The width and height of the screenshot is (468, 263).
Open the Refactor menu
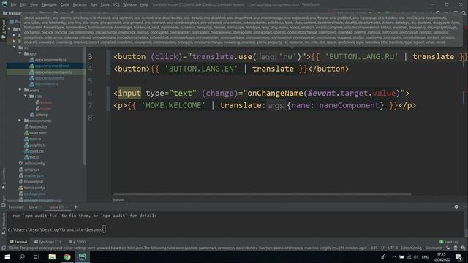80,5
